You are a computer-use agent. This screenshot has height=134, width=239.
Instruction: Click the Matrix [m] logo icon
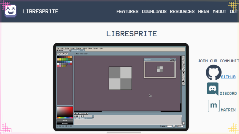(214, 106)
